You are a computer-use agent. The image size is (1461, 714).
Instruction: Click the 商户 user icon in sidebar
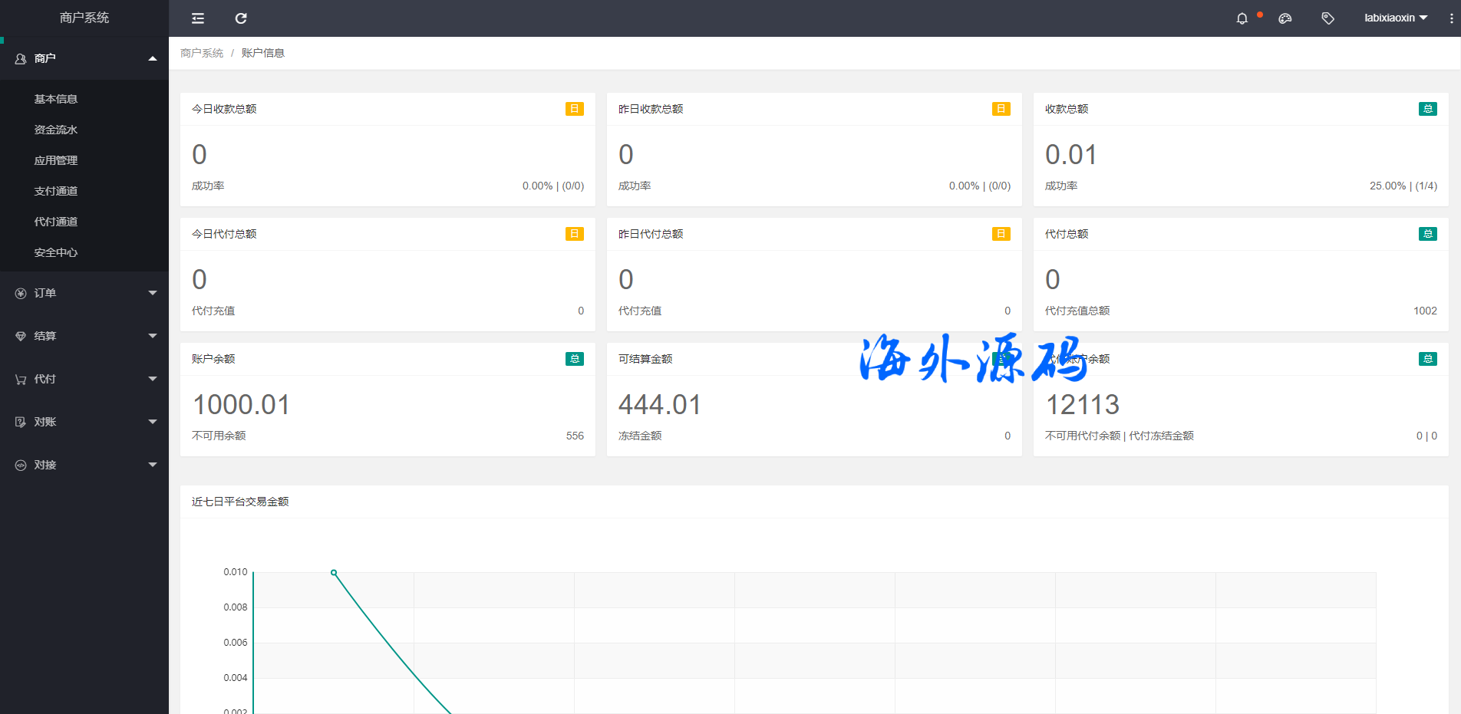tap(20, 58)
